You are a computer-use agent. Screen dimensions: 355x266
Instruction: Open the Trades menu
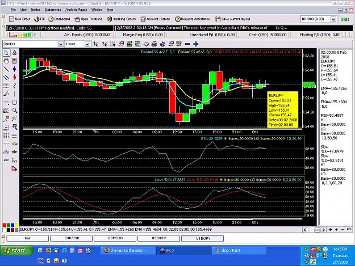35,10
